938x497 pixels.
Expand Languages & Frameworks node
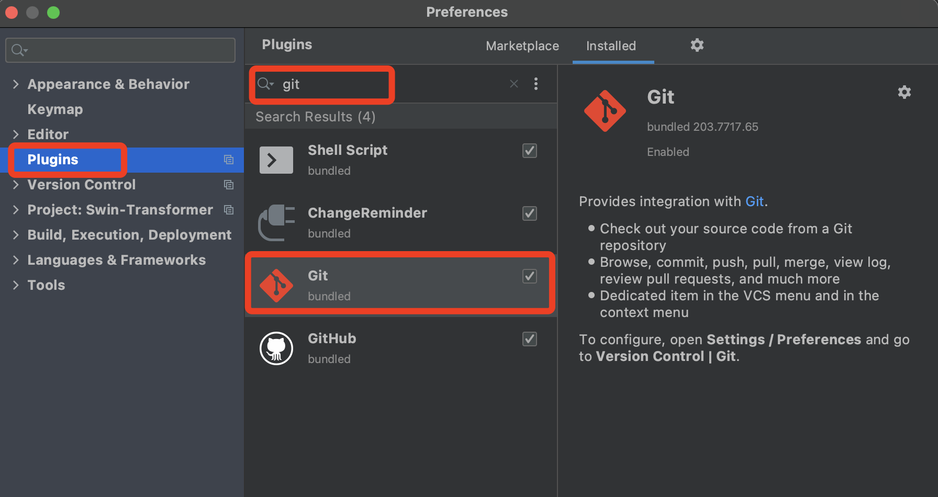[16, 260]
